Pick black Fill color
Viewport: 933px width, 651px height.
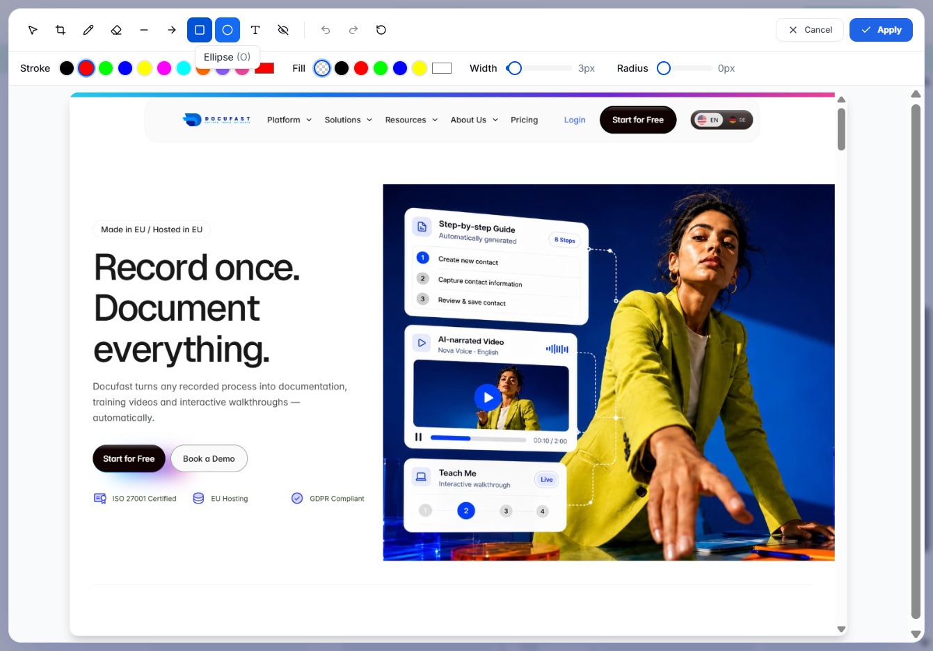click(342, 68)
